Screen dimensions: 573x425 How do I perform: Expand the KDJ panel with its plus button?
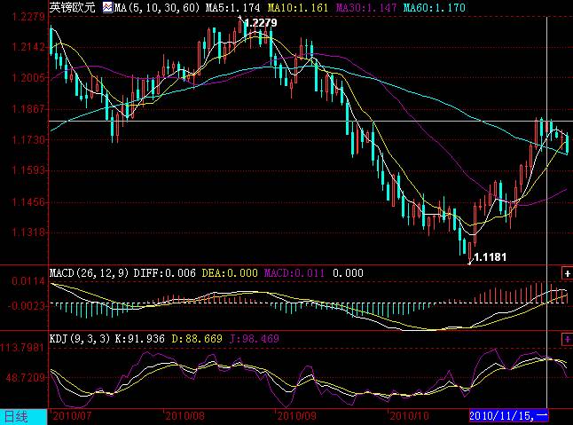(567, 339)
